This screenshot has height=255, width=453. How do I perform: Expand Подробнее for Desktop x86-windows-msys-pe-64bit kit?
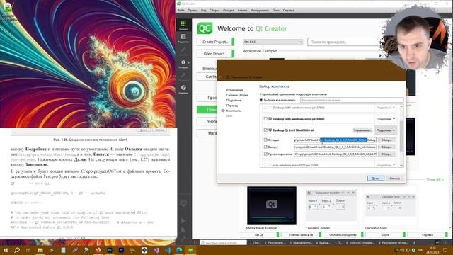[x=386, y=119]
